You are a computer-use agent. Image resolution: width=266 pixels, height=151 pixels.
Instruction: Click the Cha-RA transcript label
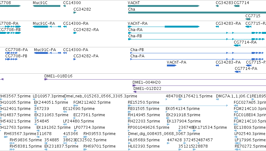tap(135, 30)
